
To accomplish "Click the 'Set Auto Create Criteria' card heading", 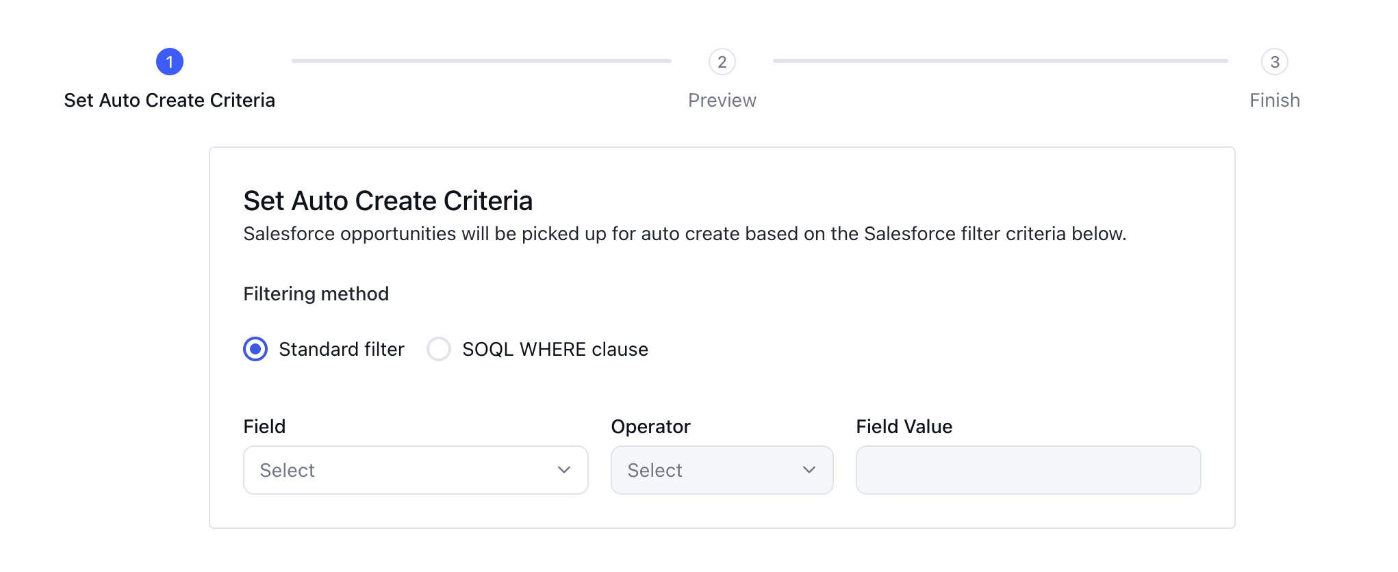I will [388, 201].
